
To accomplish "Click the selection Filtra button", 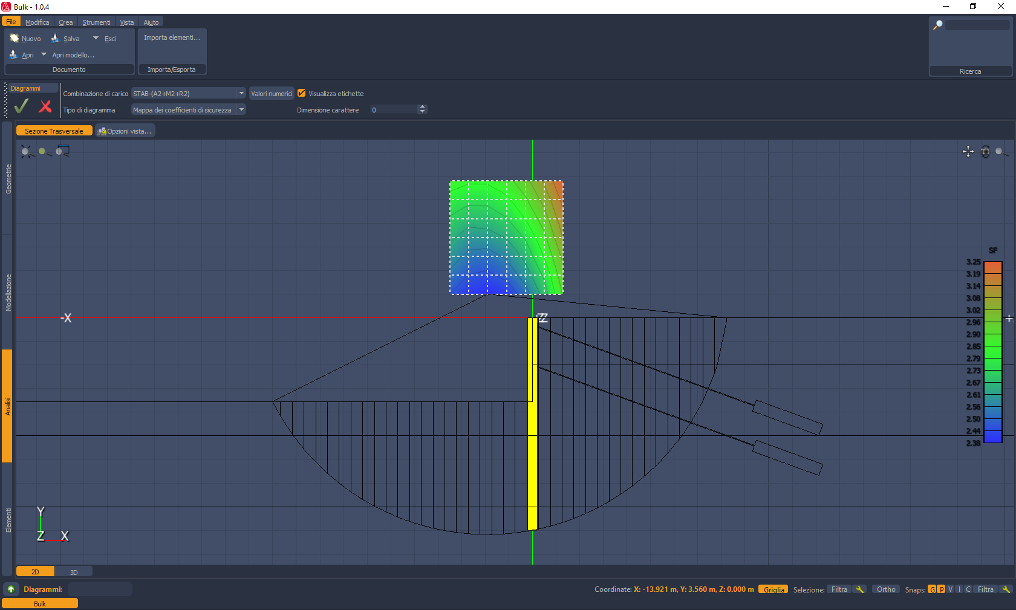I will pyautogui.click(x=839, y=589).
